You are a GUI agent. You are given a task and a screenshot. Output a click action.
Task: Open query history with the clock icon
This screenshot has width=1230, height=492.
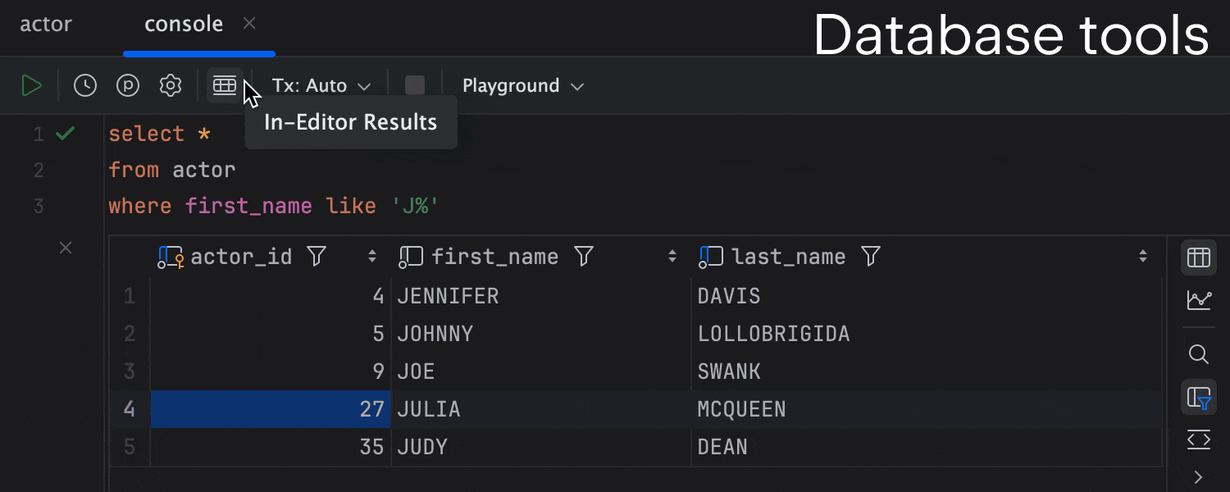click(x=85, y=85)
